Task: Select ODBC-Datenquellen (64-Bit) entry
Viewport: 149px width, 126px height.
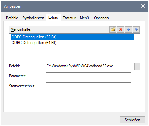Action: 72,43
